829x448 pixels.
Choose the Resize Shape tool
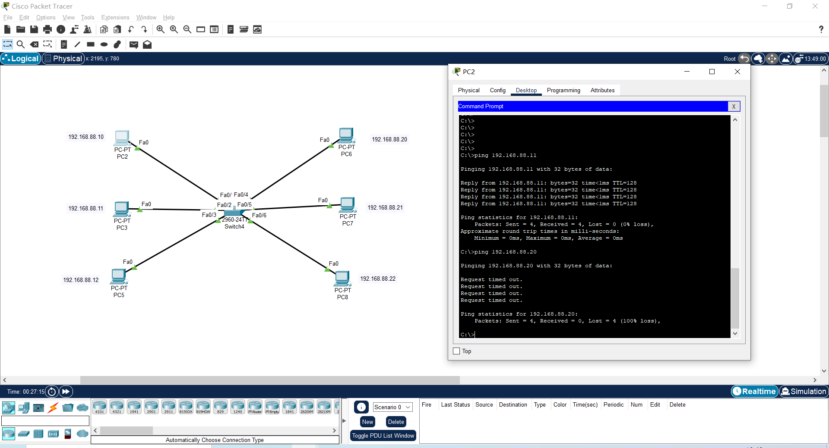[x=47, y=44]
